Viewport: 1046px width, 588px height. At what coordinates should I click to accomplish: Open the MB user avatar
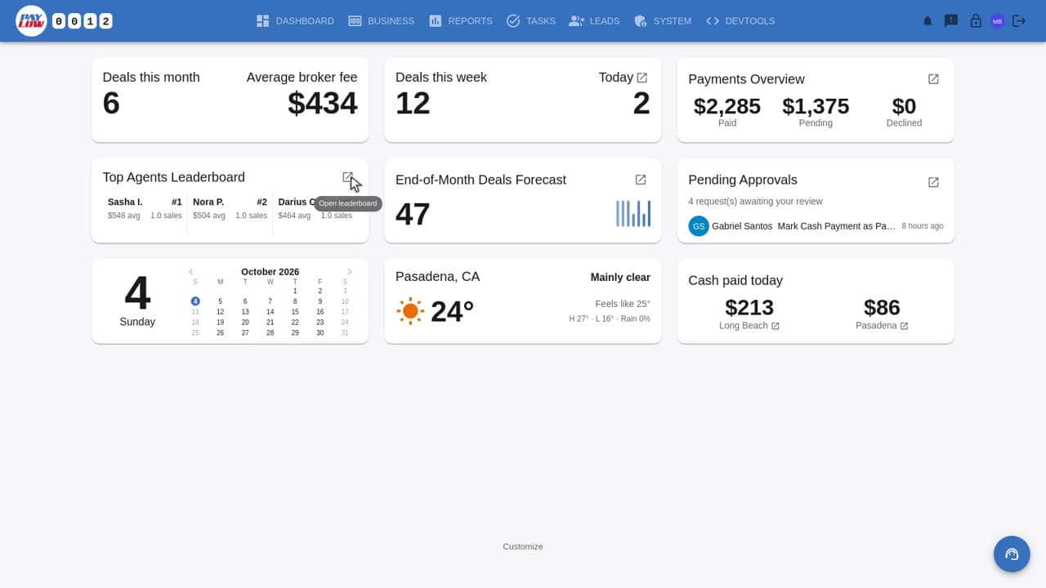[997, 21]
